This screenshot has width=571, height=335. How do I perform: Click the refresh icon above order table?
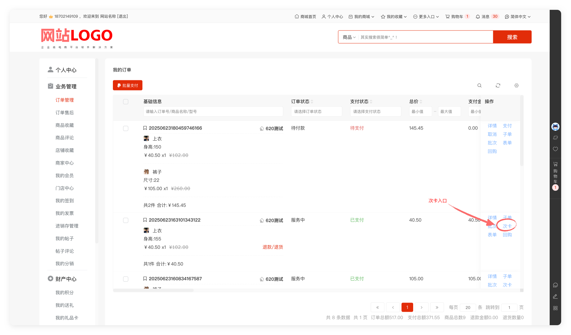(x=498, y=86)
